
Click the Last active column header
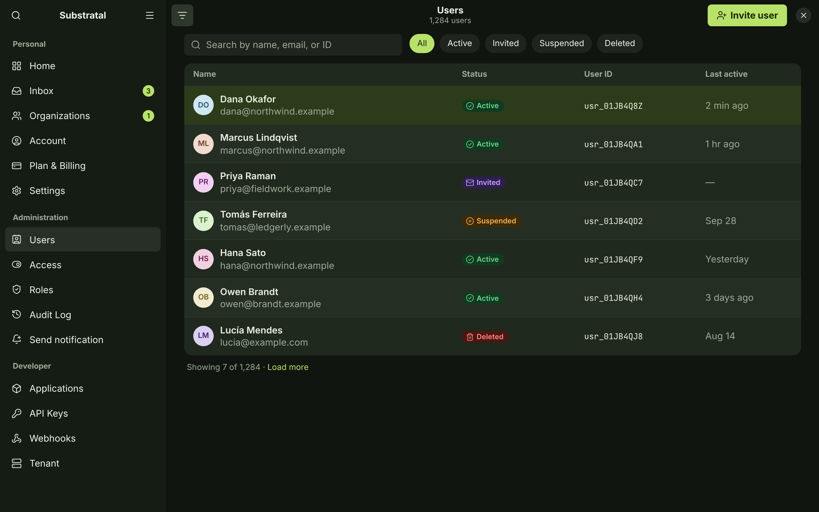pos(726,74)
